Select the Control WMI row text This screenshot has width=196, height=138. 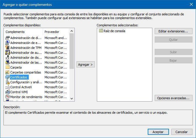[x=19, y=92]
